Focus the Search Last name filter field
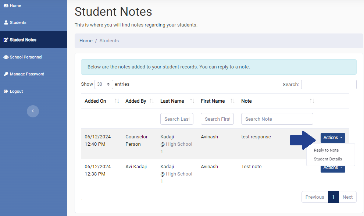 177,119
